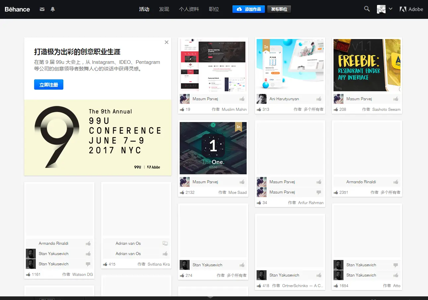Click the appreciation count 2132

190,193
